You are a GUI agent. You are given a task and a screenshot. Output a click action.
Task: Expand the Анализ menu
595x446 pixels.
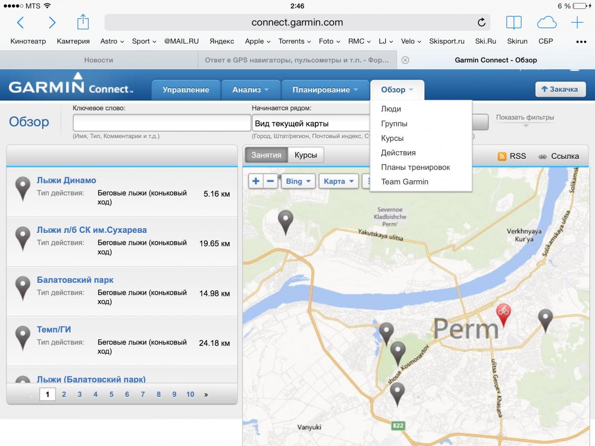pos(251,90)
